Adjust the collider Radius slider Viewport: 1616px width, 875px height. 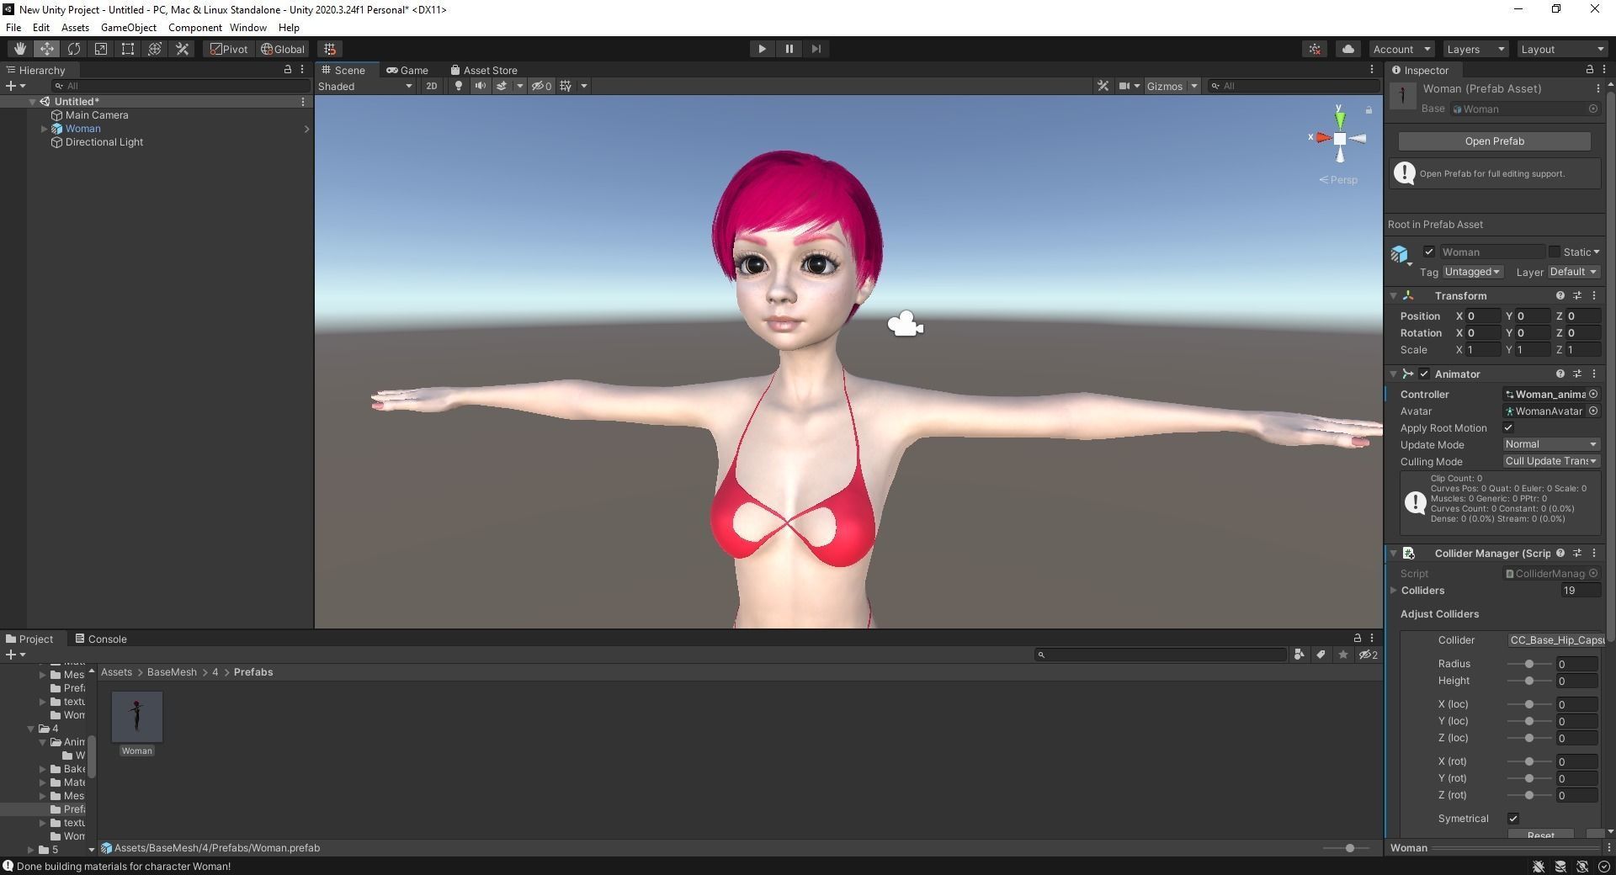pos(1528,665)
